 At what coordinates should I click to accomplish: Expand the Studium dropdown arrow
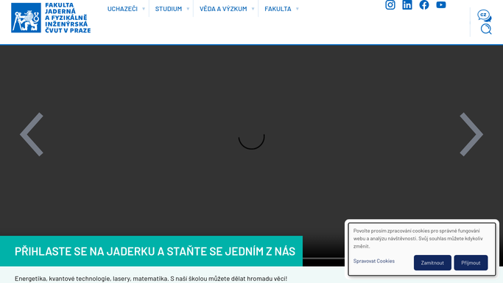pos(188,9)
